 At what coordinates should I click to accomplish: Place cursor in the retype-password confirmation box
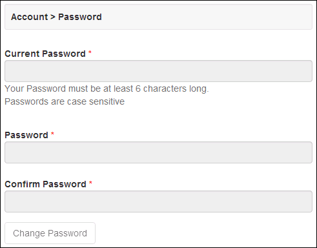click(158, 201)
